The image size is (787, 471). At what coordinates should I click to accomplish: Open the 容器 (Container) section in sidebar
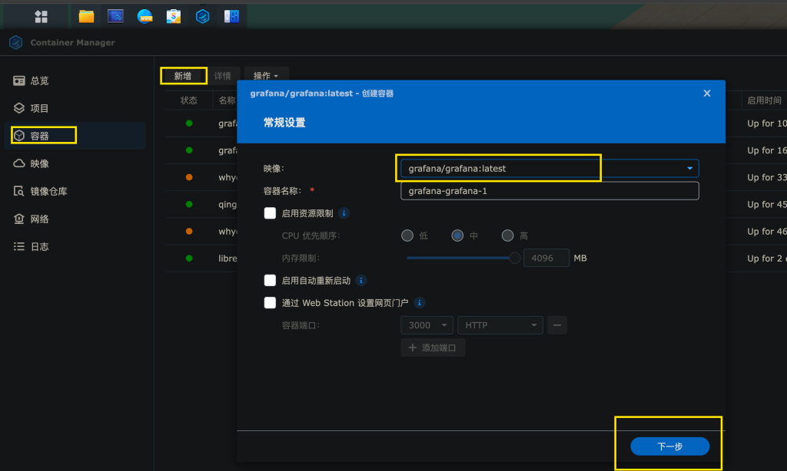click(42, 135)
